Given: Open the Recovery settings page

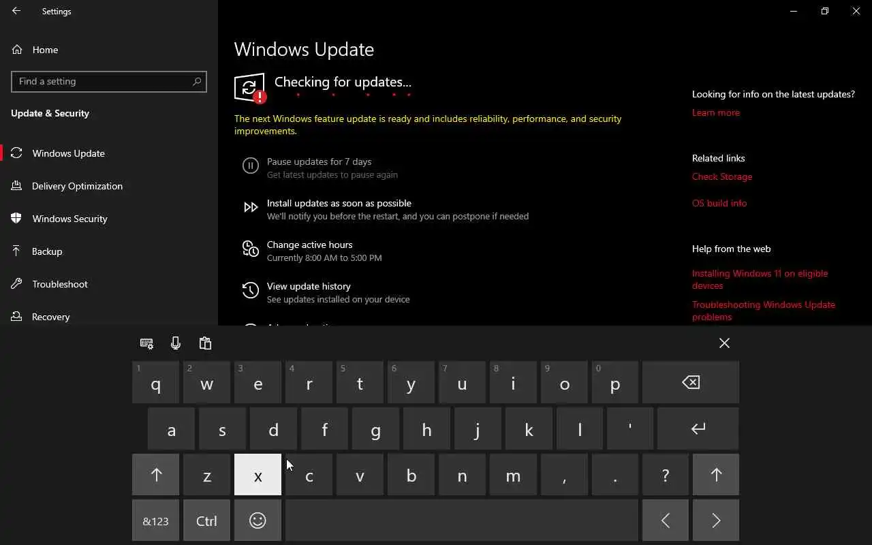Looking at the screenshot, I should coord(109,317).
